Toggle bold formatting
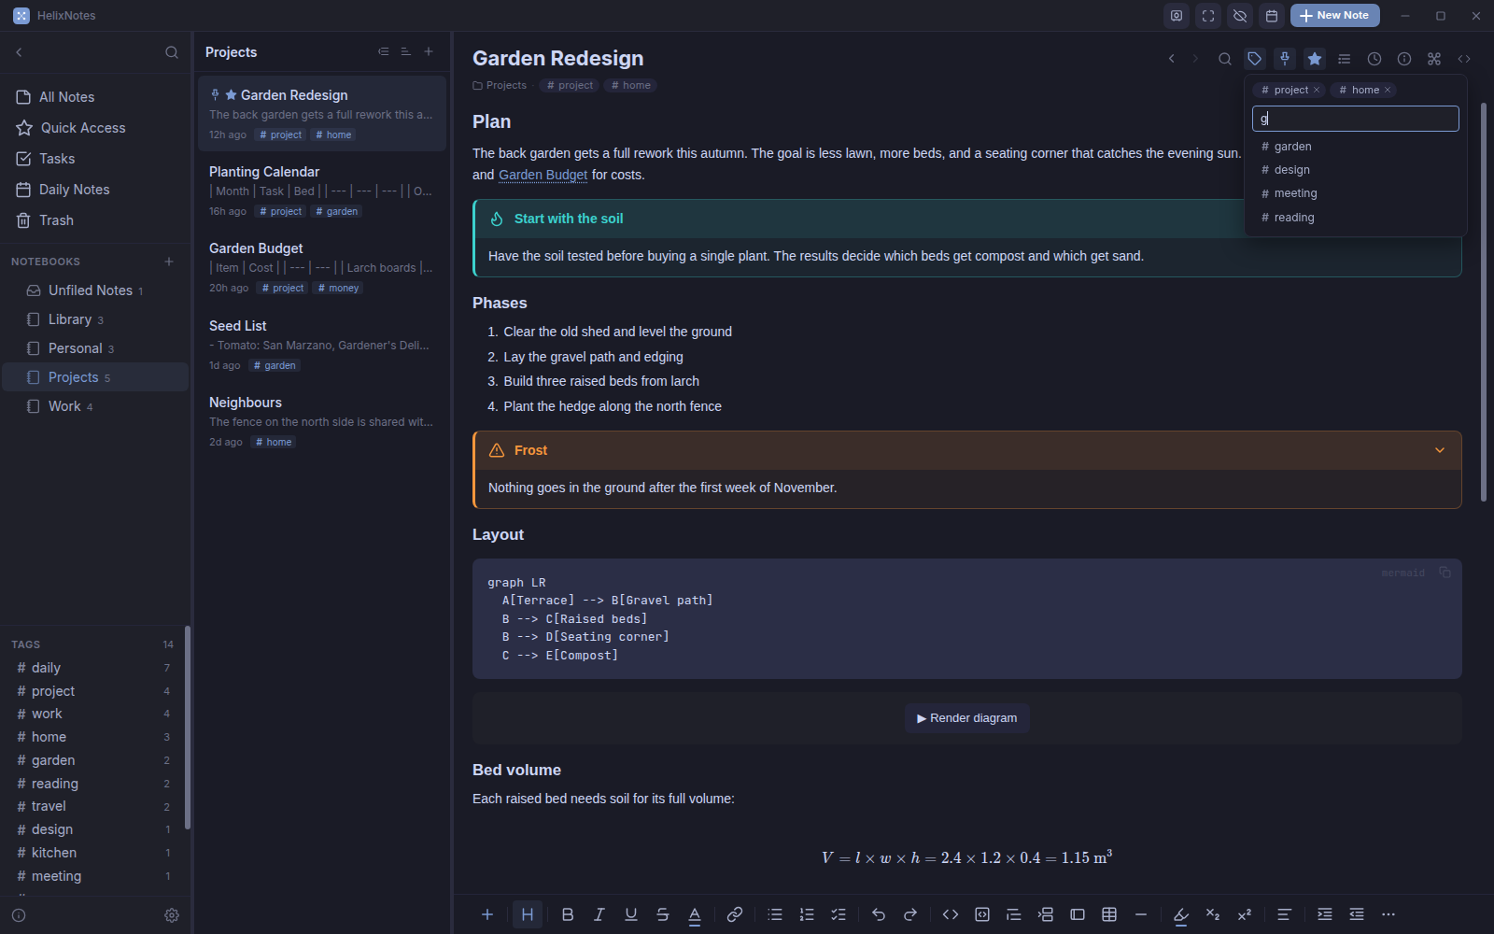 [568, 914]
